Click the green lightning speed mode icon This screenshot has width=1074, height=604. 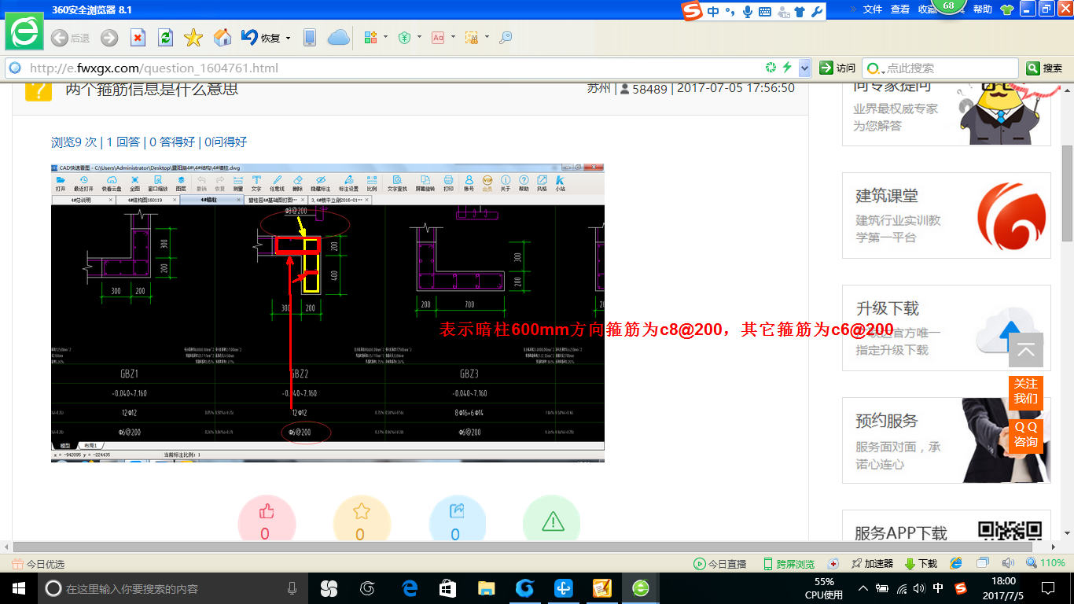(x=787, y=68)
